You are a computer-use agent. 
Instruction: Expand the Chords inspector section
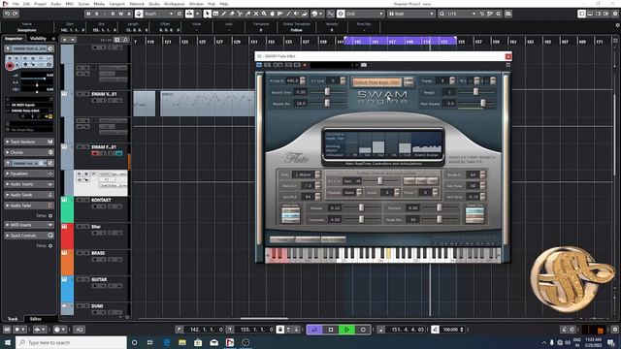[29, 152]
